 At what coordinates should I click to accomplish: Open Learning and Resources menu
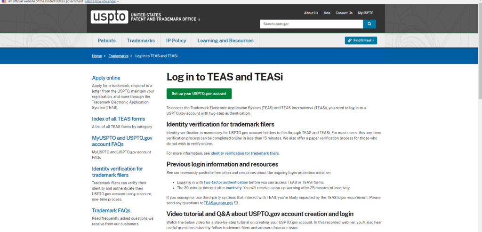click(225, 40)
